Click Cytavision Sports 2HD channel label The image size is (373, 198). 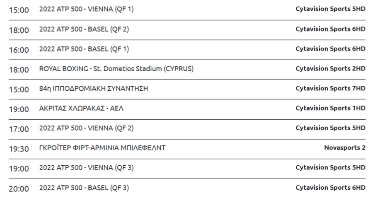click(x=330, y=69)
